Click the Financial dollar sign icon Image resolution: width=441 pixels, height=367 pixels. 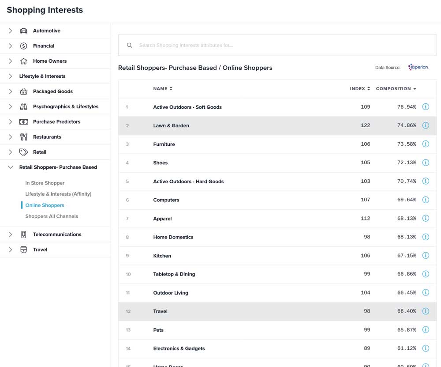(24, 46)
